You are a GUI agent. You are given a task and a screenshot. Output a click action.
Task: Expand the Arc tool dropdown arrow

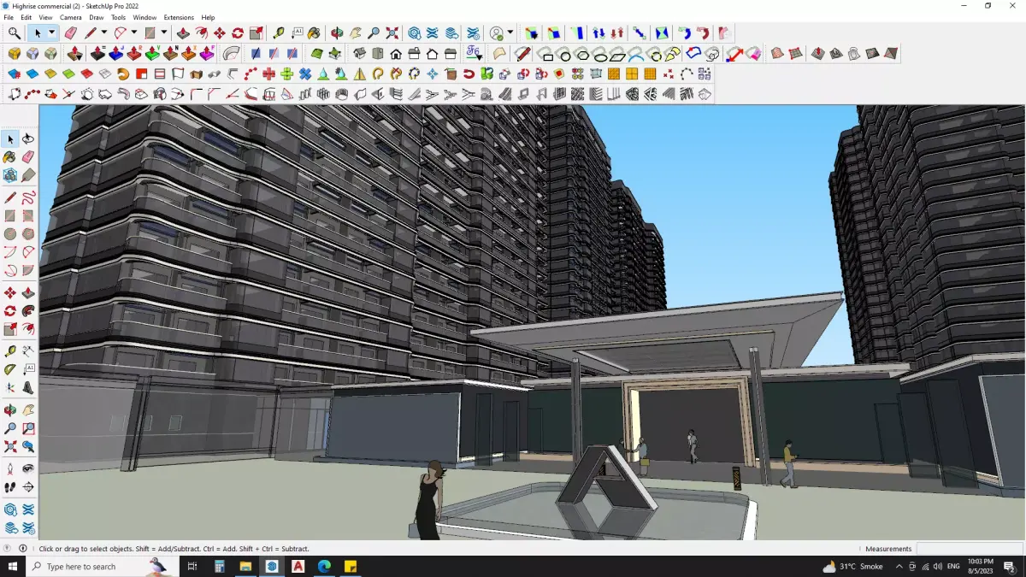pyautogui.click(x=134, y=33)
